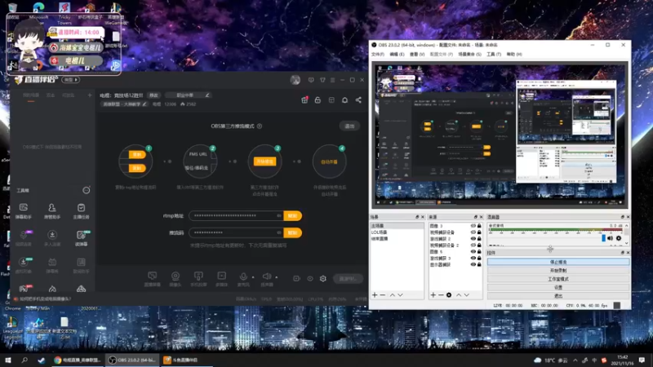This screenshot has height=367, width=653.
Task: Reveal the hidden rtmp address with the eye icon
Action: click(x=279, y=215)
